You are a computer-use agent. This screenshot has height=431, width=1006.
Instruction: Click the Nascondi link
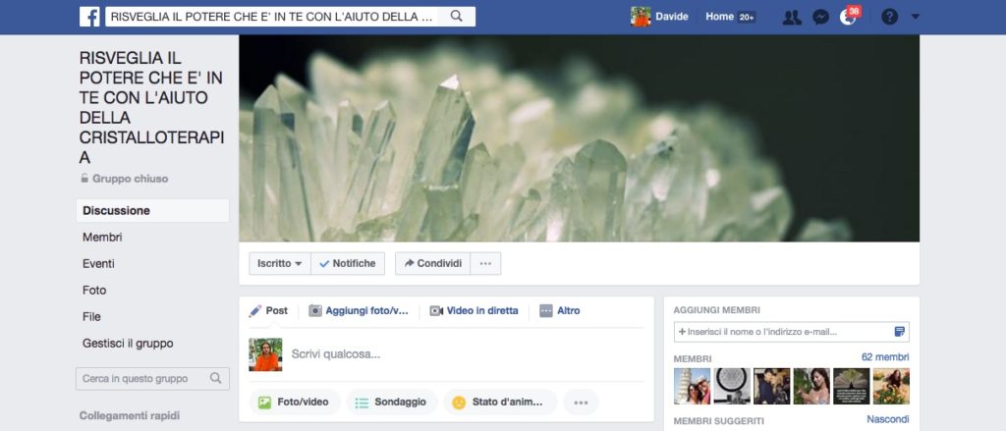[x=887, y=419]
